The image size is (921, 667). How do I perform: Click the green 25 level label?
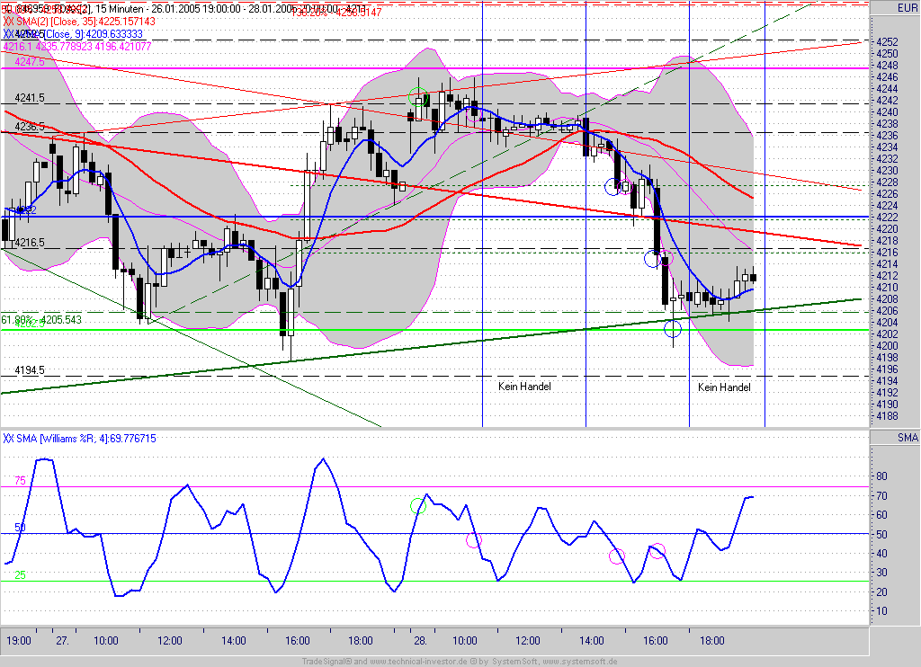coord(20,575)
